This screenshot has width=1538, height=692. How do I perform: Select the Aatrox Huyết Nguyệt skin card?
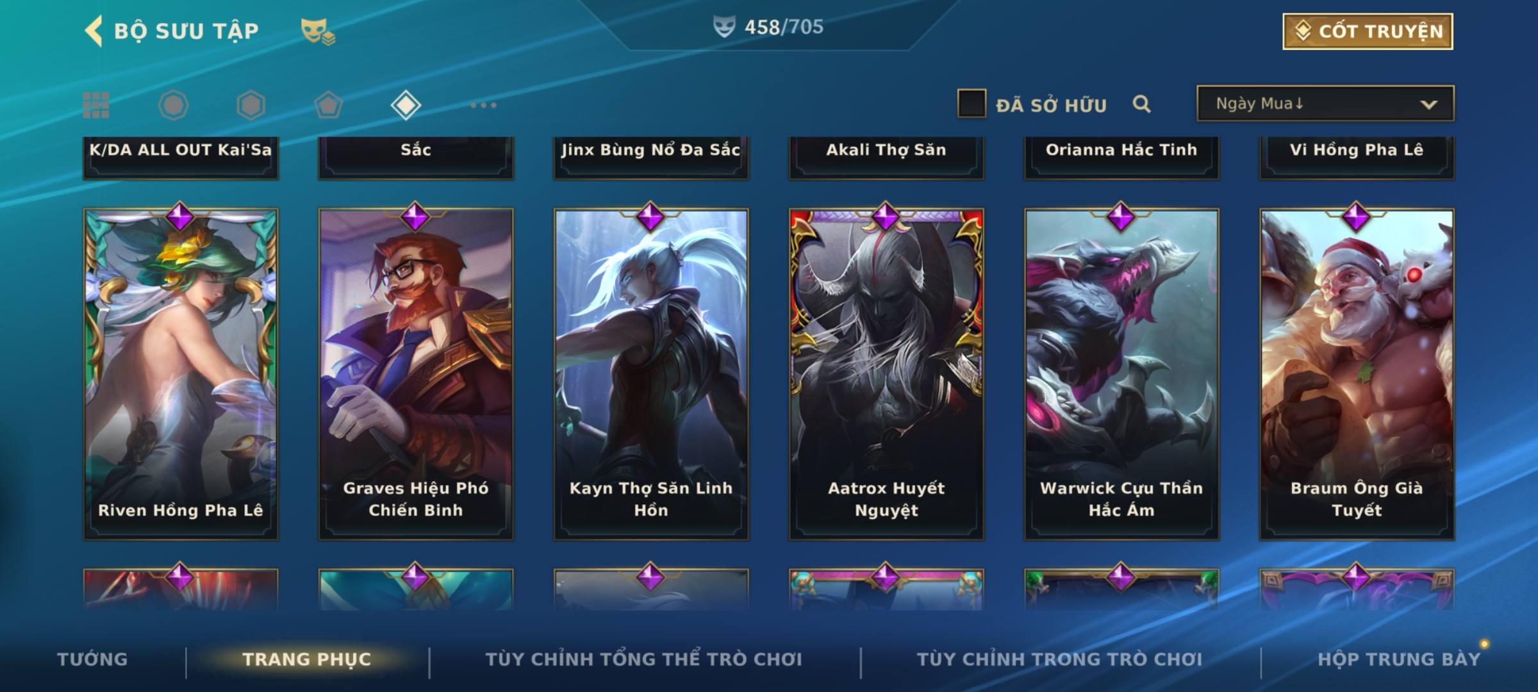(x=886, y=374)
